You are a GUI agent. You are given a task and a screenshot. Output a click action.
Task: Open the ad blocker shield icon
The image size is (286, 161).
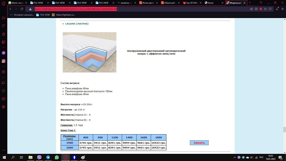click(x=261, y=9)
